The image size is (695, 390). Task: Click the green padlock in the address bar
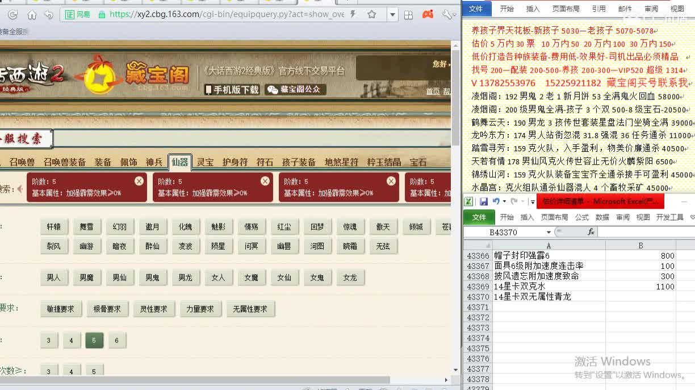pyautogui.click(x=102, y=15)
